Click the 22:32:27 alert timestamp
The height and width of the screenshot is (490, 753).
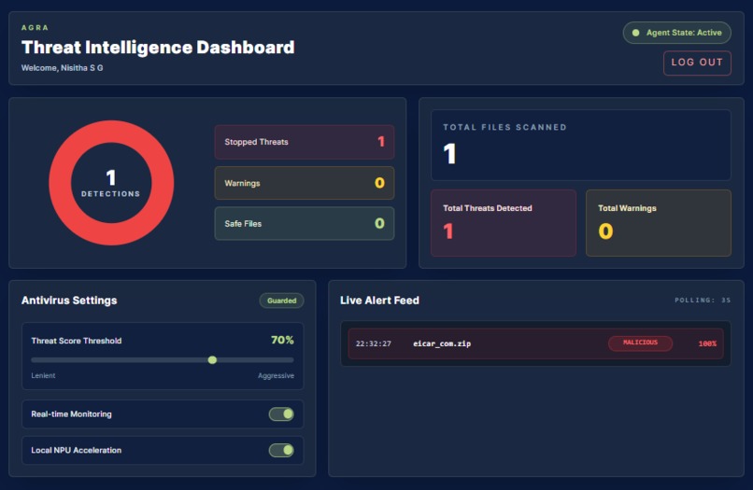pos(373,343)
